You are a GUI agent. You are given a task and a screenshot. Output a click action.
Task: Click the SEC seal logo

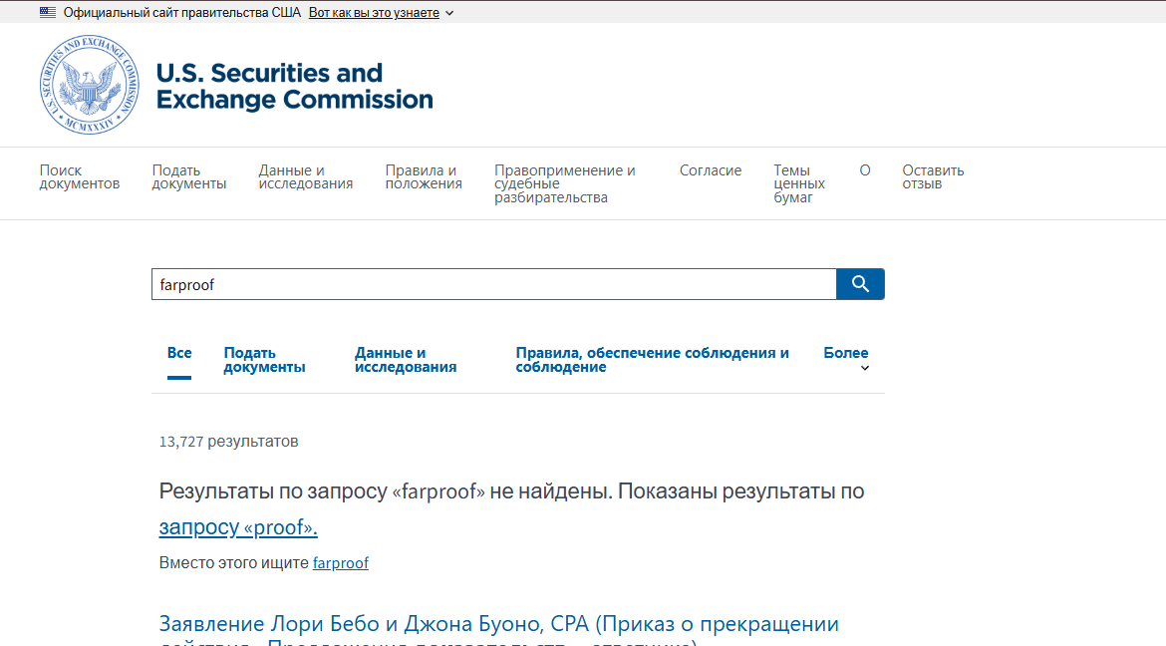[90, 86]
